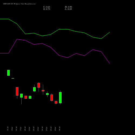Click the HDFCLIFE PE Options Chart title

click(x=19, y=4)
